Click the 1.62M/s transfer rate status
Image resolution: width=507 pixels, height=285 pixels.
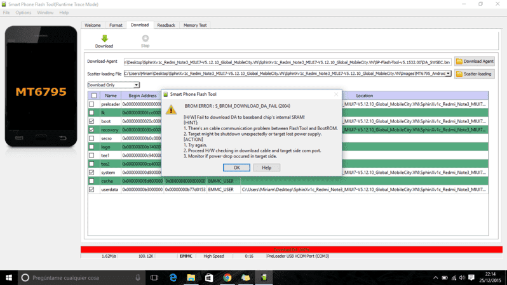click(x=109, y=256)
